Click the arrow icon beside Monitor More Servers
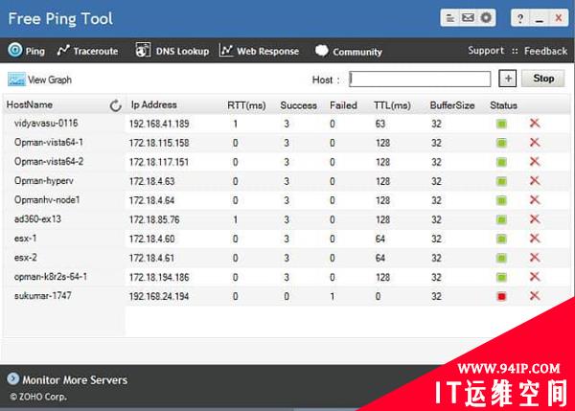Viewport: 575px width, 411px height. click(x=13, y=378)
